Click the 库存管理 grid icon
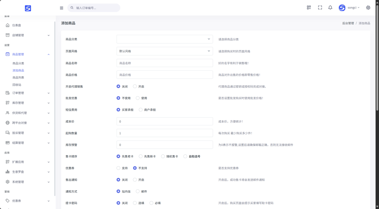Image resolution: width=379 pixels, height=209 pixels. coord(7,103)
